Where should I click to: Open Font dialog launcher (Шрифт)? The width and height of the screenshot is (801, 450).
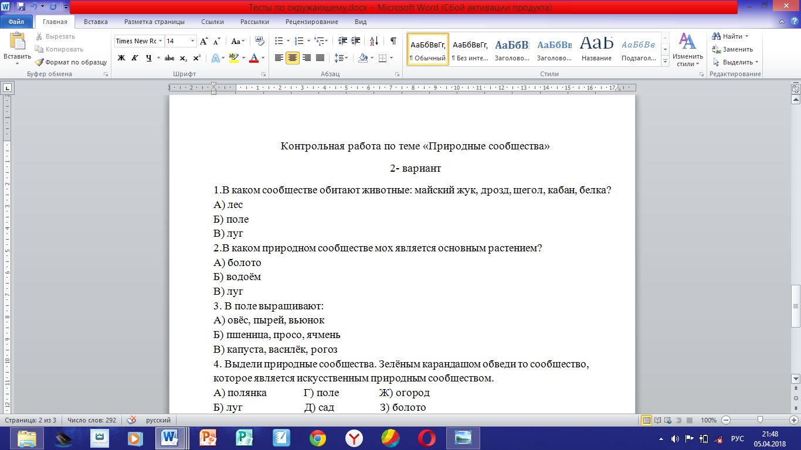pyautogui.click(x=263, y=74)
